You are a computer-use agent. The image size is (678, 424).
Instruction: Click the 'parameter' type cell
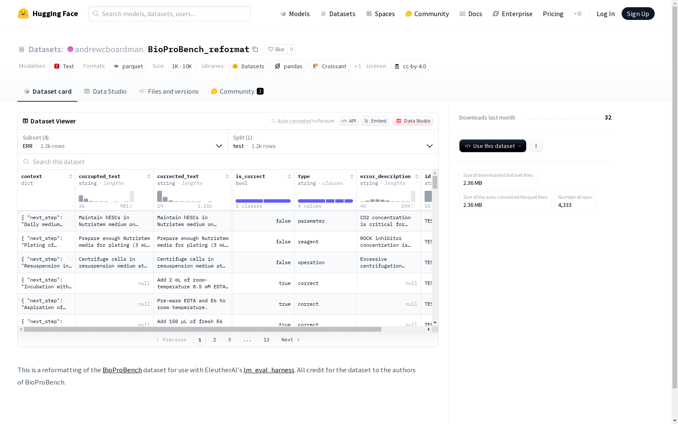click(x=325, y=221)
